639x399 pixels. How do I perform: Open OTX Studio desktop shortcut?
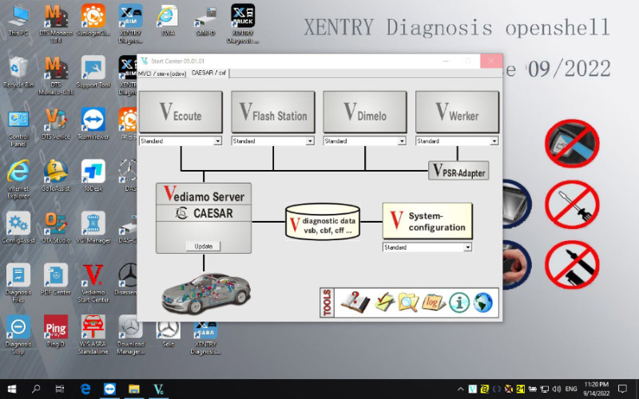point(56,228)
